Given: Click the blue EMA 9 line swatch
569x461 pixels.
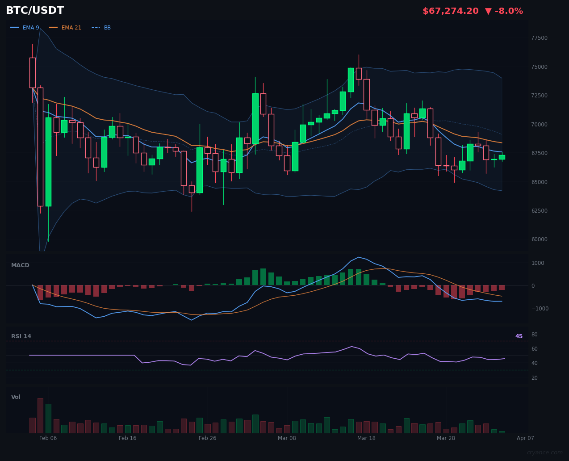Looking at the screenshot, I should 14,27.
